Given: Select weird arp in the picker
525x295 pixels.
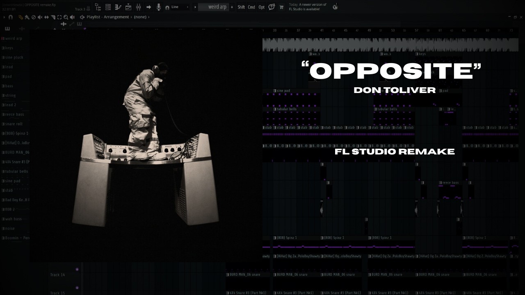Looking at the screenshot, I should pyautogui.click(x=14, y=39).
